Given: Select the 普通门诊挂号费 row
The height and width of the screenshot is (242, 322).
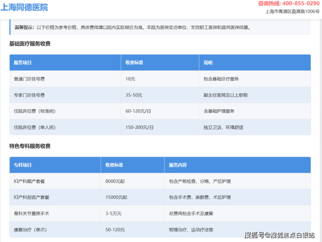Looking at the screenshot, I should point(30,79).
